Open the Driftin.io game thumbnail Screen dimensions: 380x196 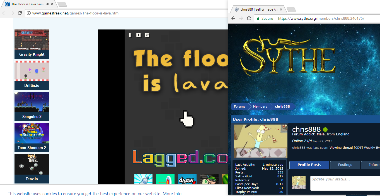[32, 71]
